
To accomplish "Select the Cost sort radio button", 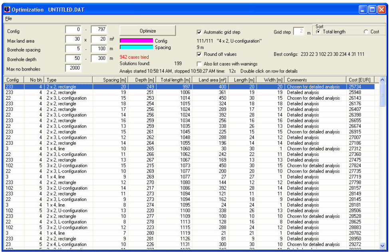I will (366, 32).
